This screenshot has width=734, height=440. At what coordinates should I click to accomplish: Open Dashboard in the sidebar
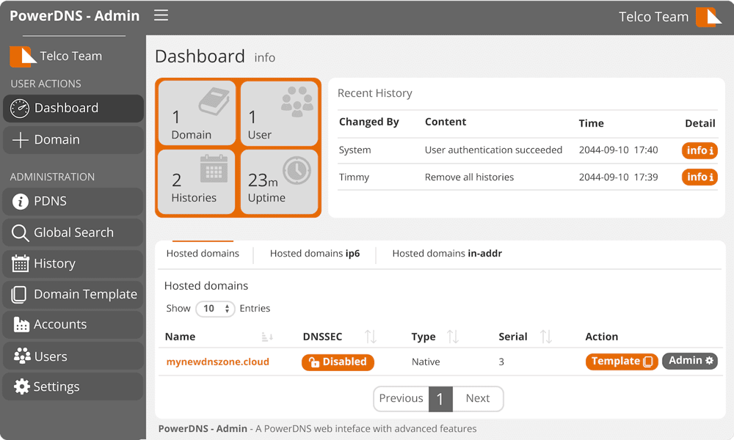pyautogui.click(x=73, y=109)
